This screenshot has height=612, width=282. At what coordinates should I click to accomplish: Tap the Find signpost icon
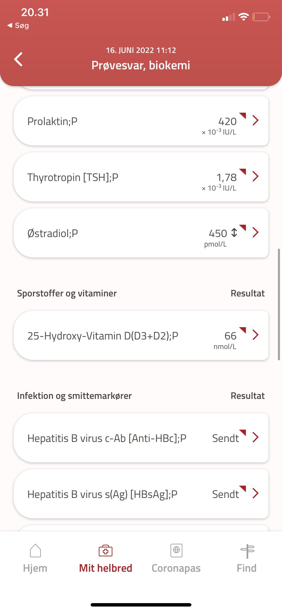click(x=247, y=550)
